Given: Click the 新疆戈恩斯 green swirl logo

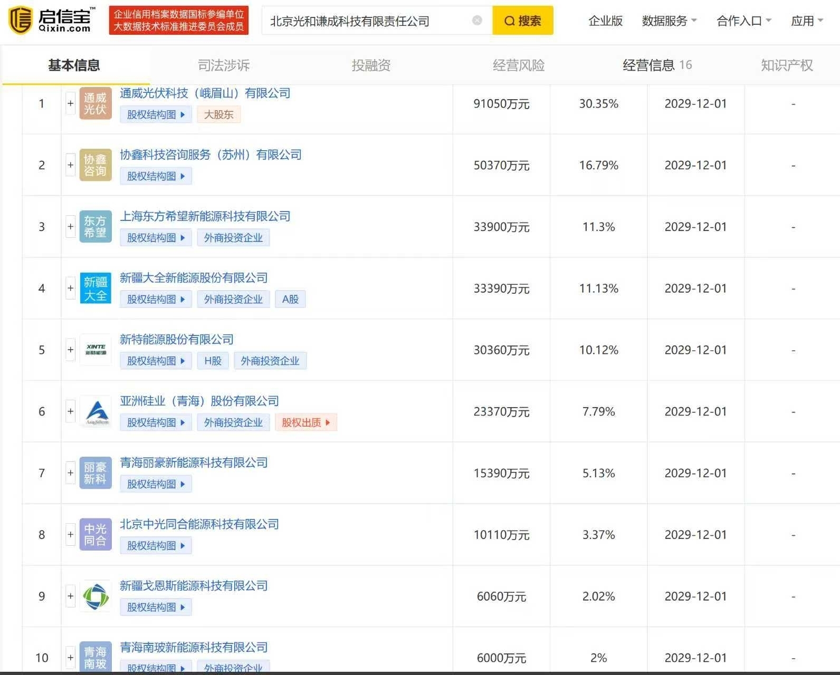Looking at the screenshot, I should pos(96,596).
